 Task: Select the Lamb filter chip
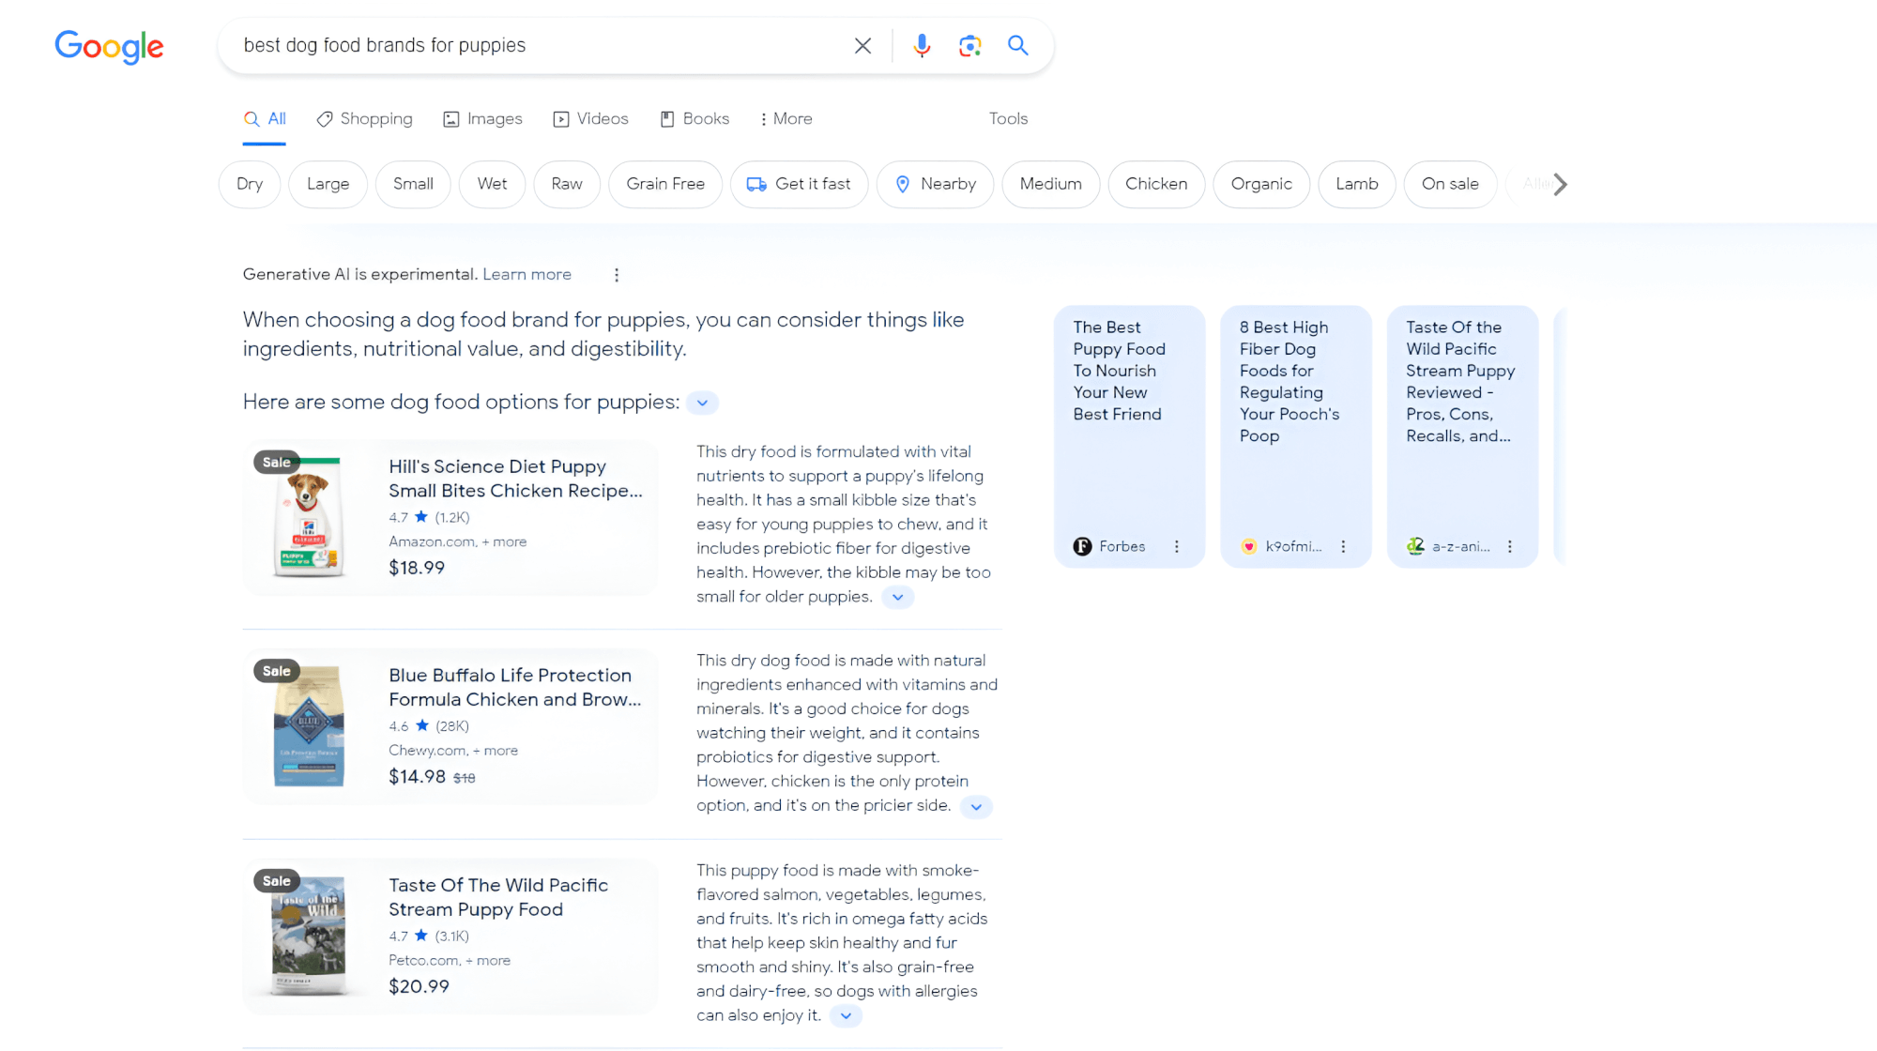click(1357, 184)
